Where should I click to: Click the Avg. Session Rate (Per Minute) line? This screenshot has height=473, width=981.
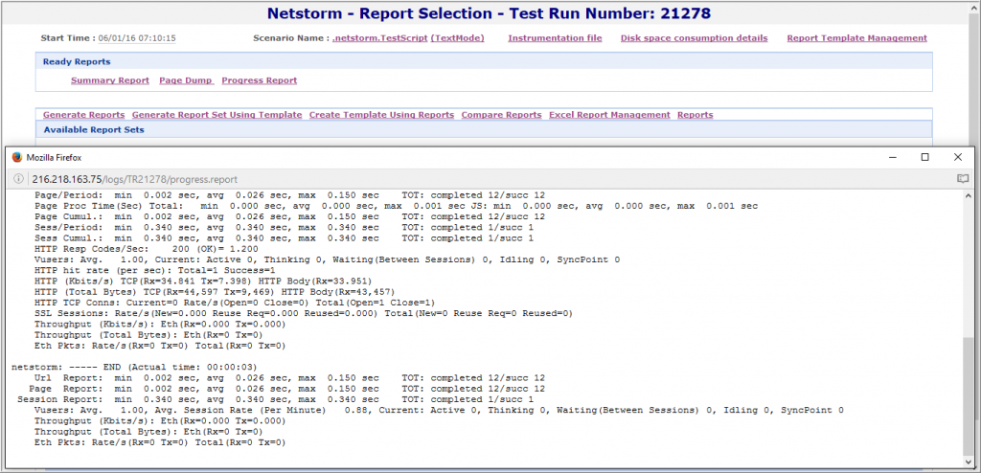[439, 410]
